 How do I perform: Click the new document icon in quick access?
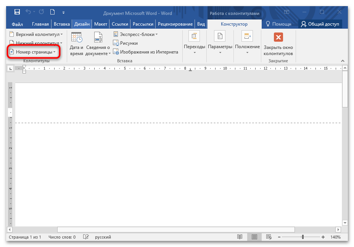tap(52, 13)
